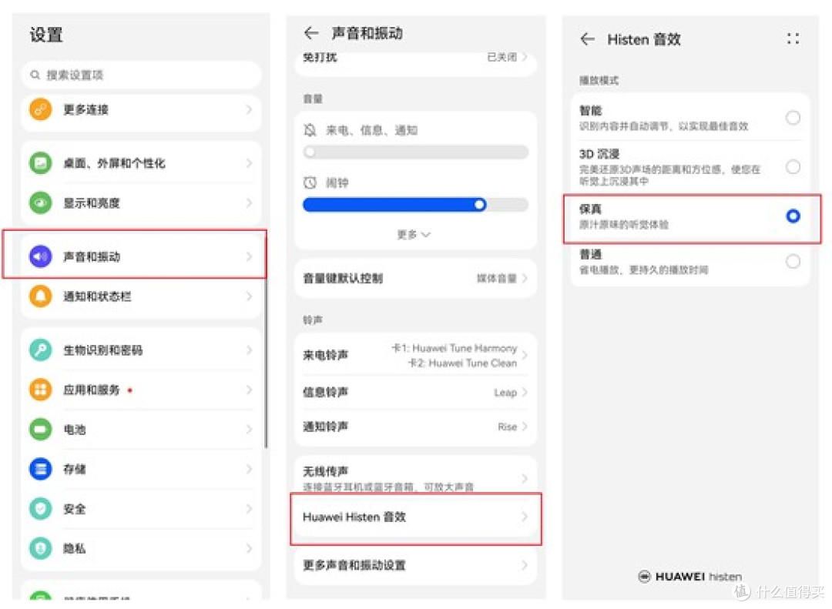The width and height of the screenshot is (832, 609).
Task: Open 更多声音和振动设置
Action: pos(416,565)
